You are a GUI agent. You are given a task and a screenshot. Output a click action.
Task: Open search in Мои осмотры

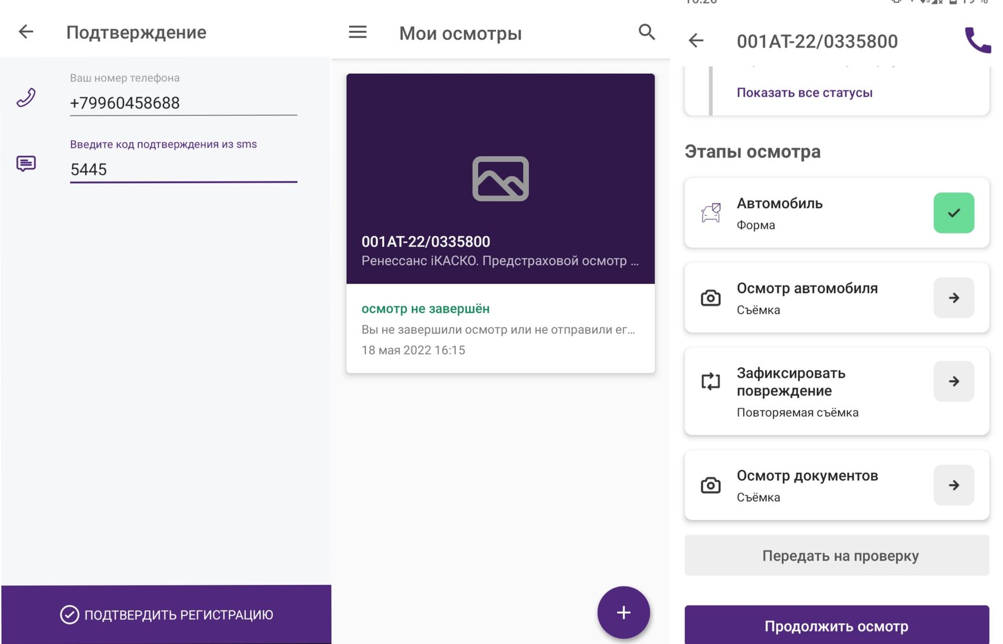(x=647, y=32)
